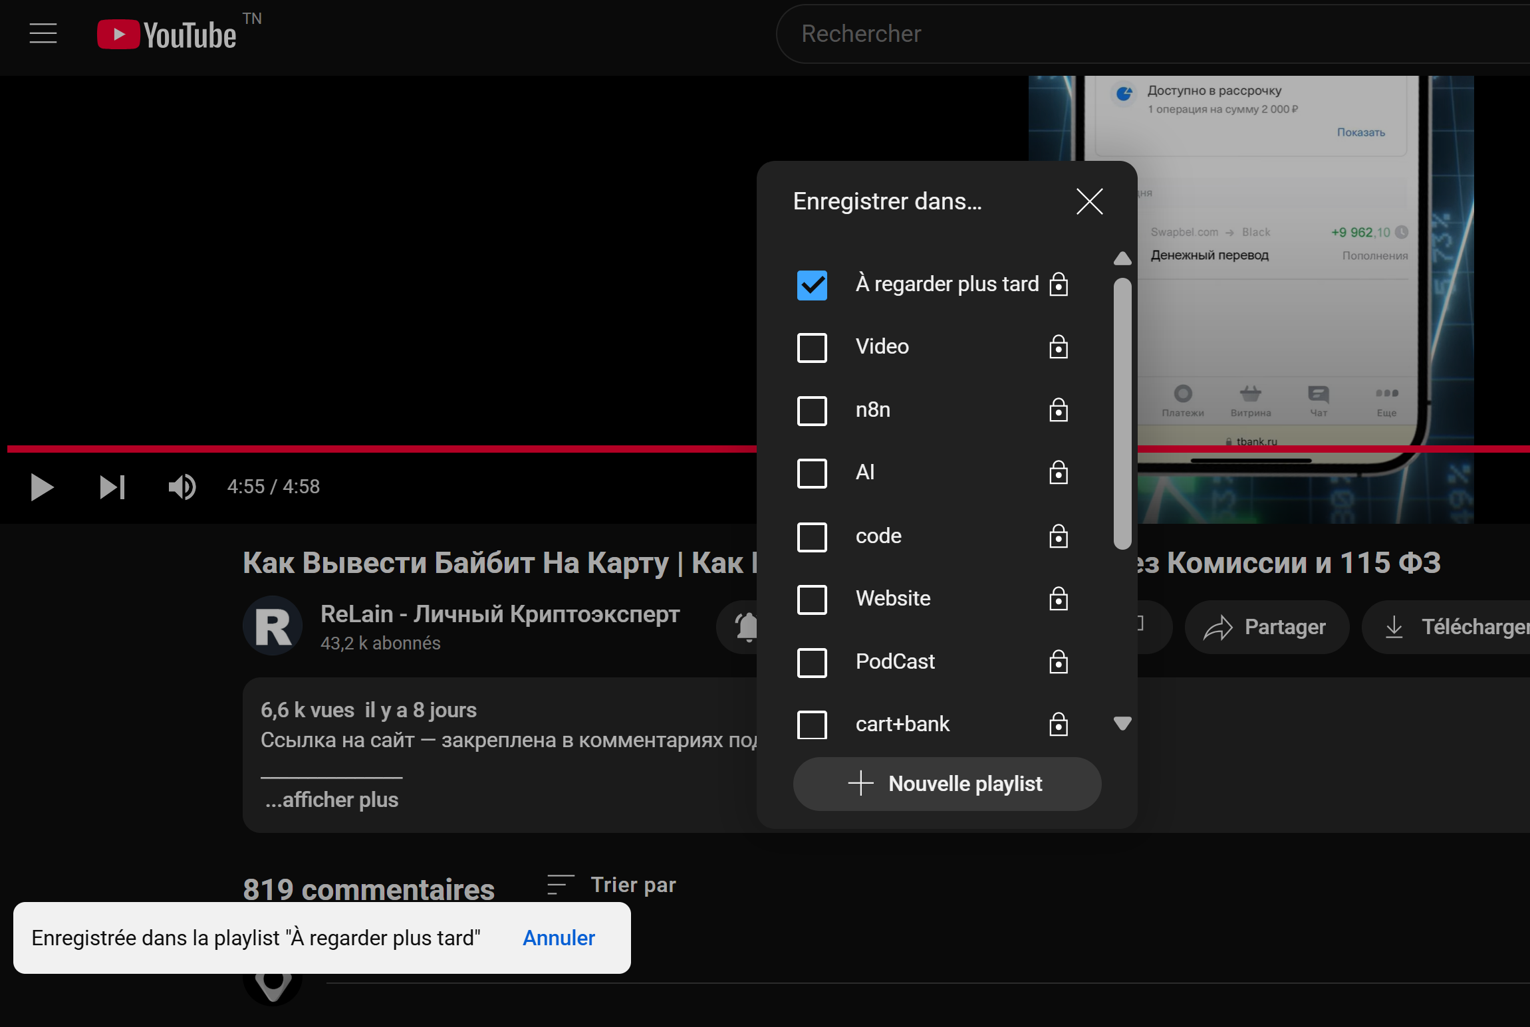The width and height of the screenshot is (1530, 1027).
Task: Click the YouTube logo home icon
Action: coord(167,35)
